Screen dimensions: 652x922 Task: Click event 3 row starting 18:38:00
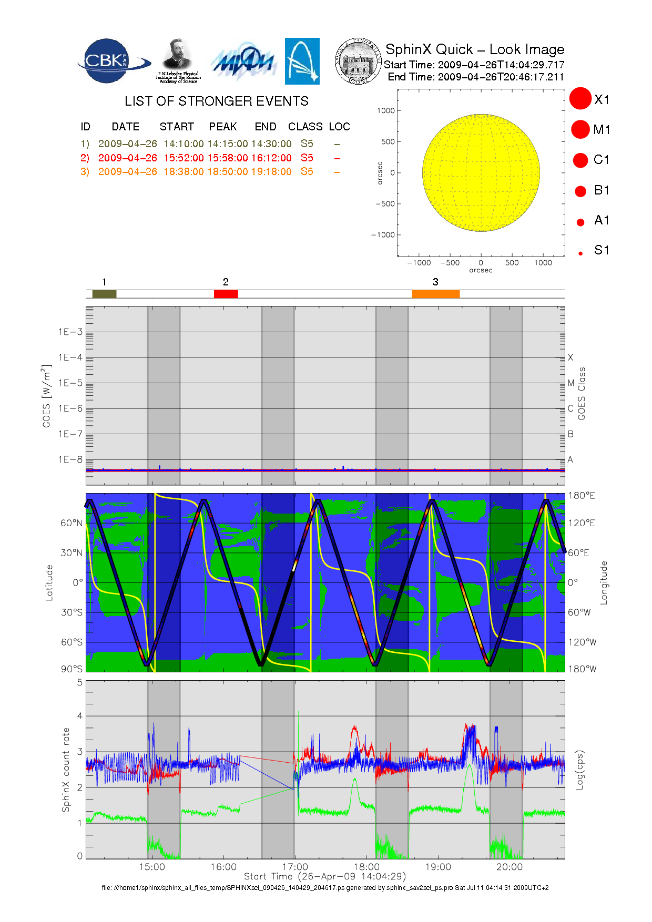click(x=210, y=171)
